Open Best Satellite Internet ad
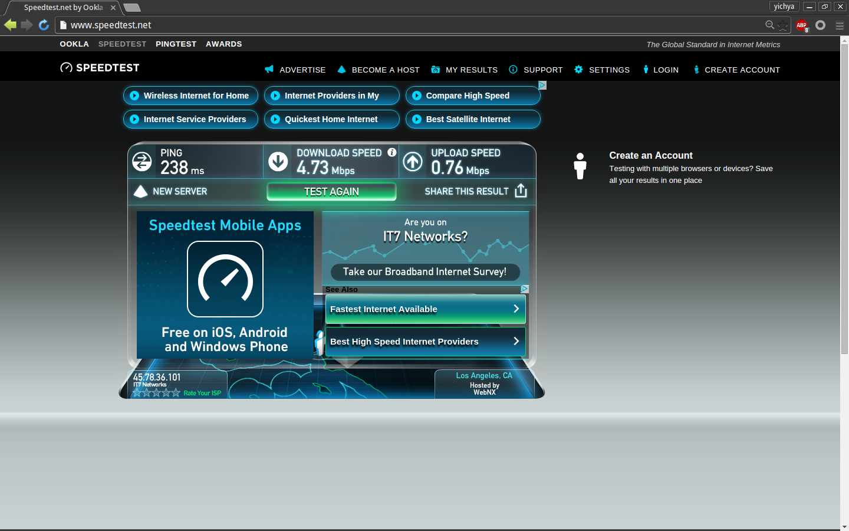Image resolution: width=849 pixels, height=531 pixels. [473, 119]
